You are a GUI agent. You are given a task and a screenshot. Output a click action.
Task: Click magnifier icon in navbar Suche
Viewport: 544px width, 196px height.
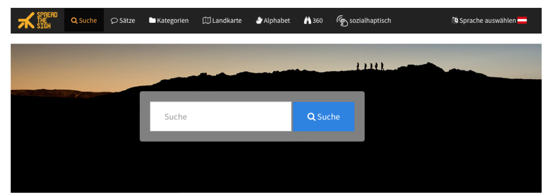(x=74, y=21)
